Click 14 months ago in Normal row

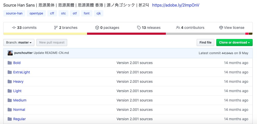point(236,110)
